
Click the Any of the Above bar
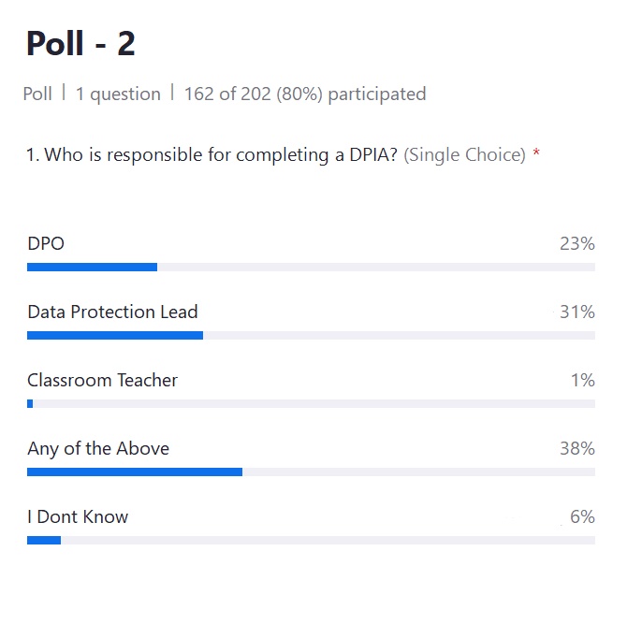click(x=311, y=472)
